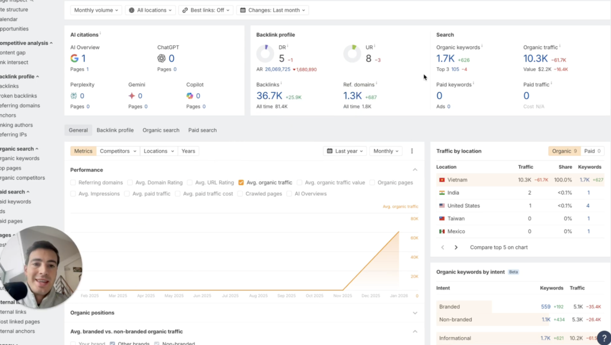611x345 pixels.
Task: Click Compare top 5 on chart
Action: [498, 247]
